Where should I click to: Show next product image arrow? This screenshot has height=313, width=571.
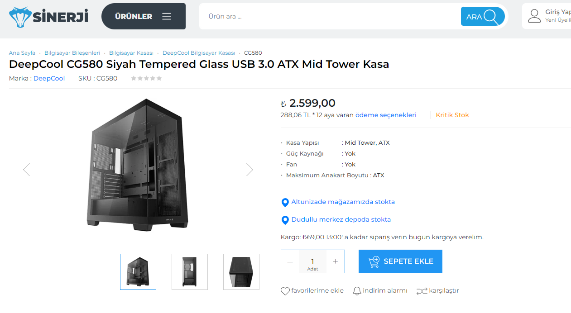250,170
